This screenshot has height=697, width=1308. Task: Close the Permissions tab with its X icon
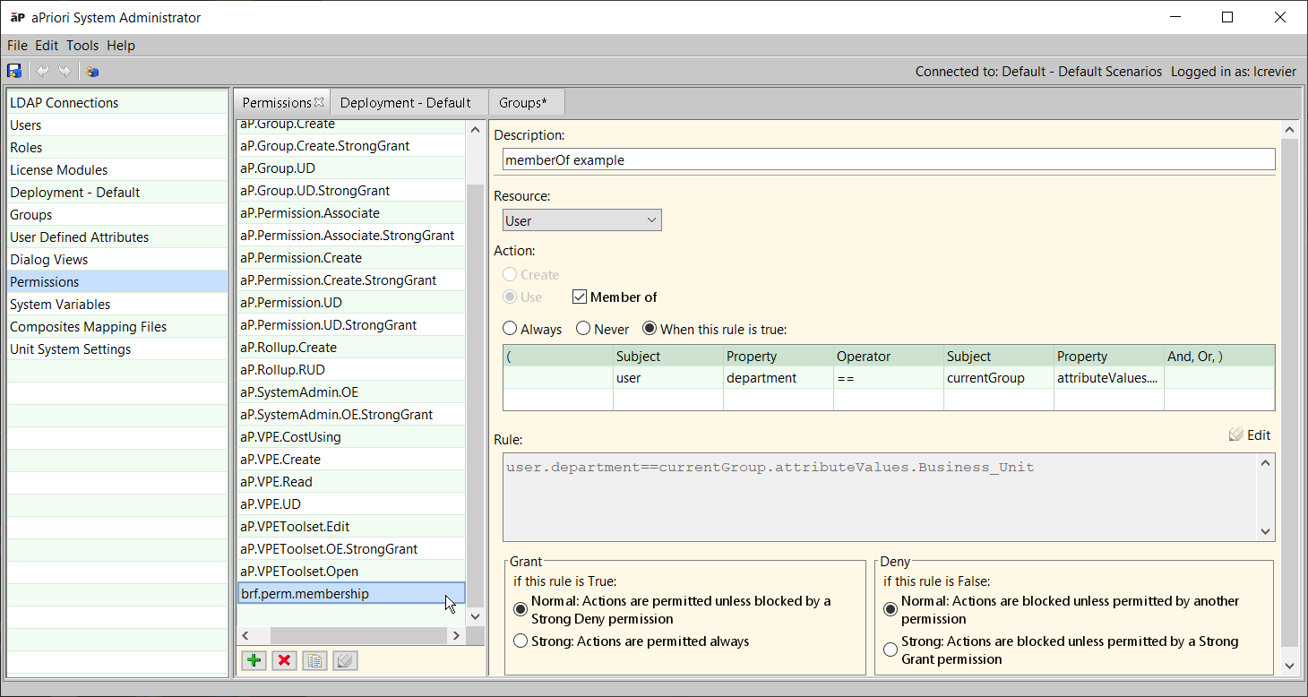click(319, 102)
